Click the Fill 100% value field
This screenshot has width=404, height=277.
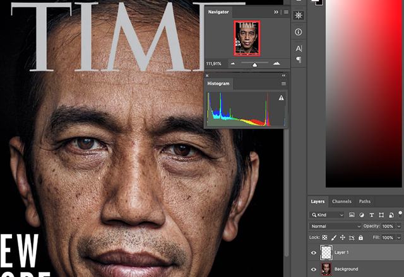[x=388, y=238]
